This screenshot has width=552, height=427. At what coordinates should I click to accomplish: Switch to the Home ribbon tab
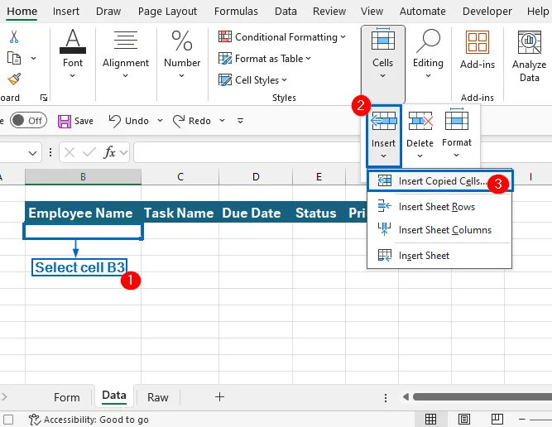[22, 12]
